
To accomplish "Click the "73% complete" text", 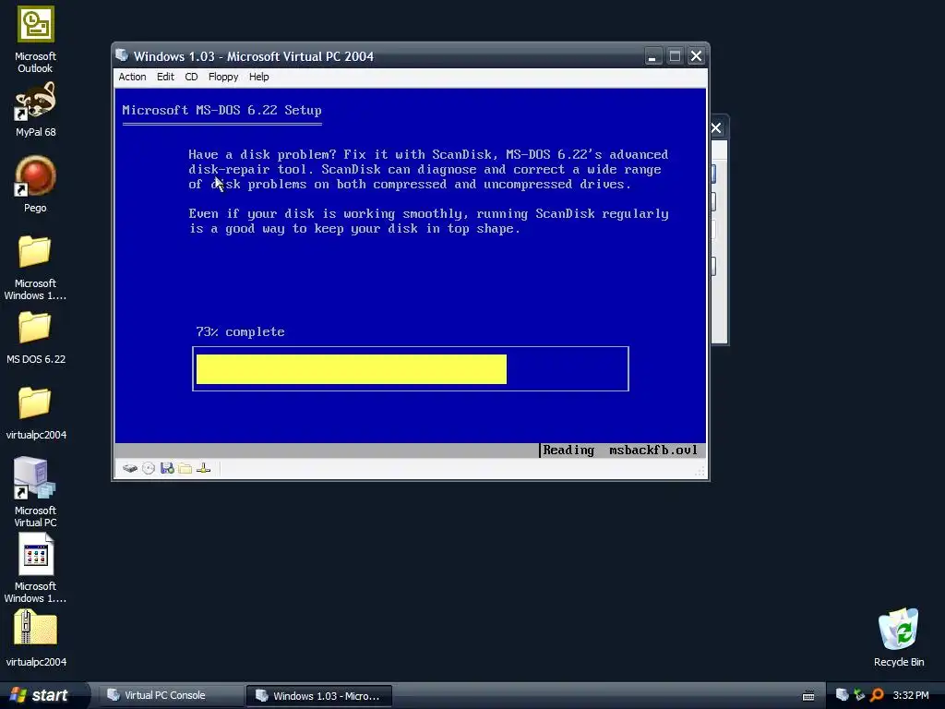I will pos(240,331).
